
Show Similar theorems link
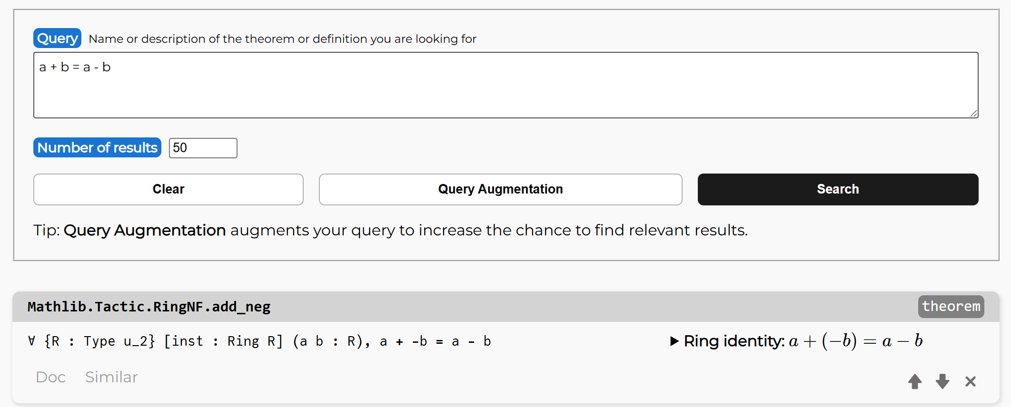coord(111,377)
